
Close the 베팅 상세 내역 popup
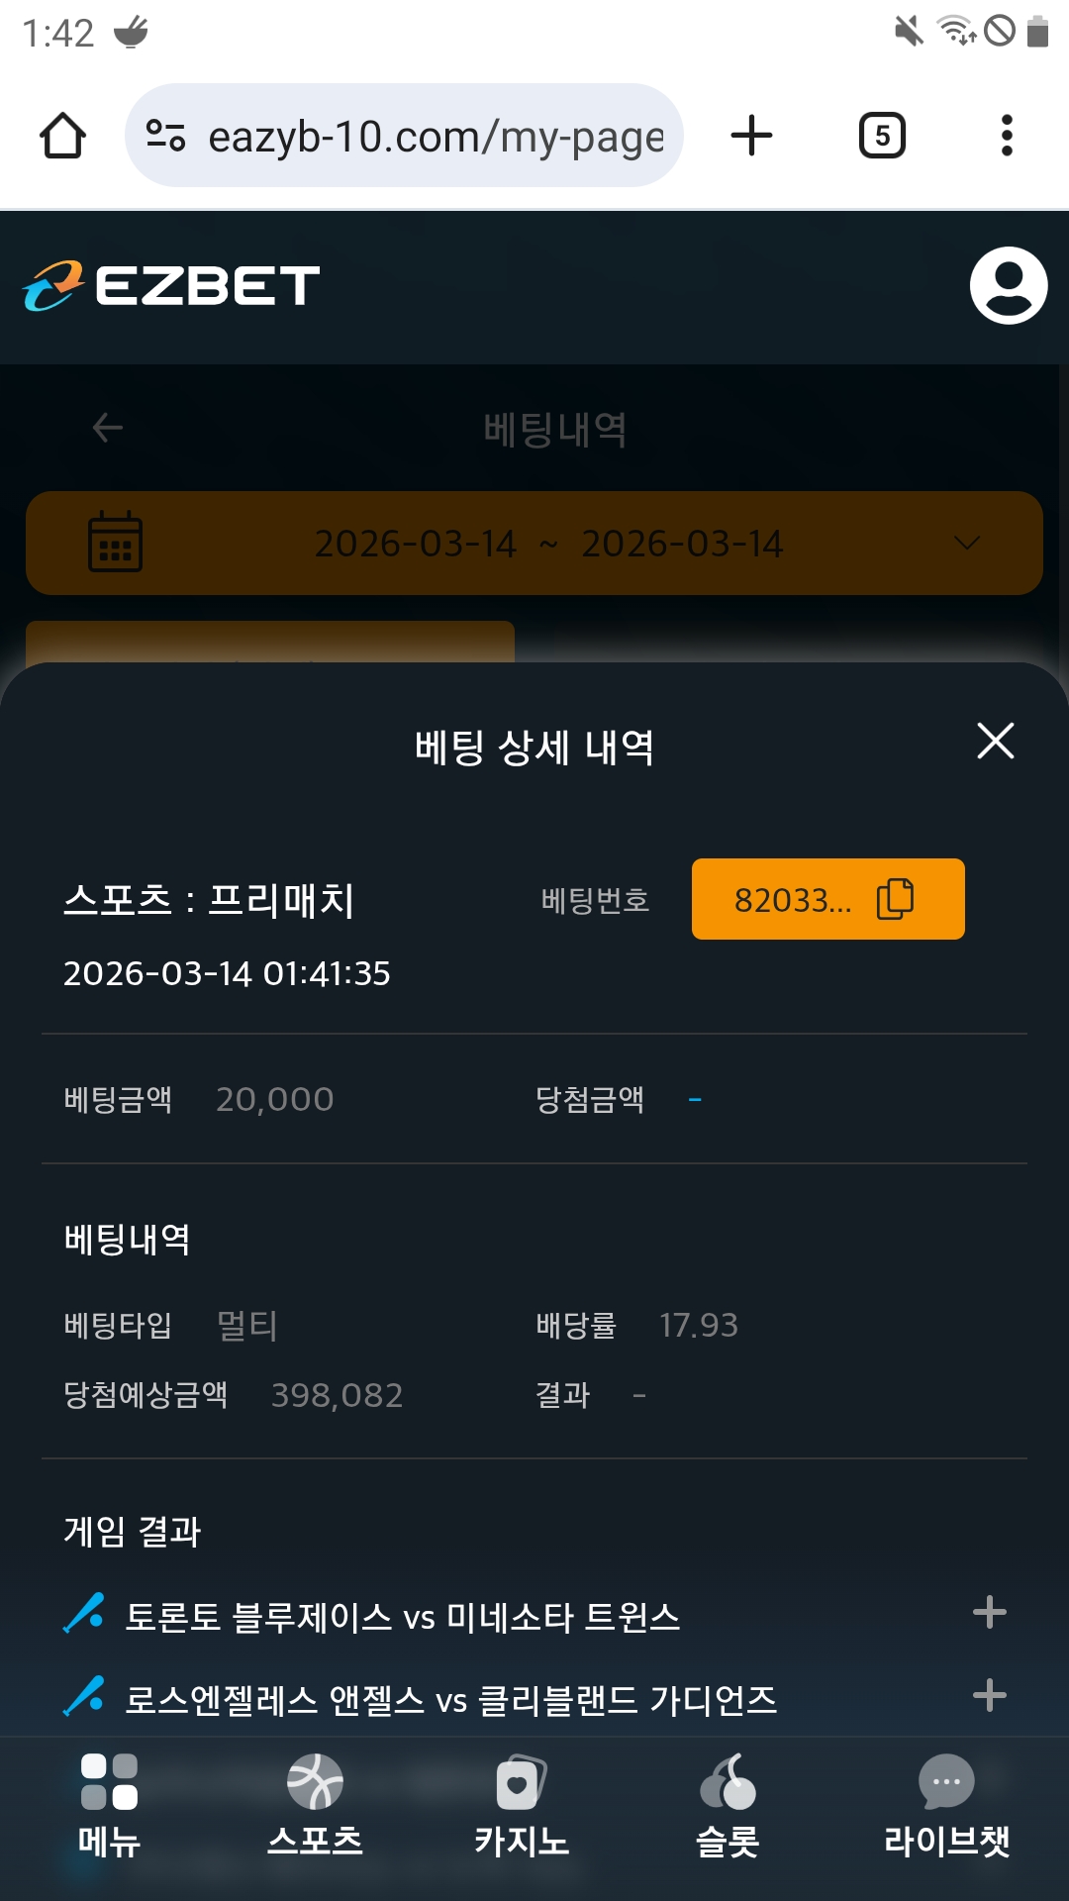pos(995,741)
